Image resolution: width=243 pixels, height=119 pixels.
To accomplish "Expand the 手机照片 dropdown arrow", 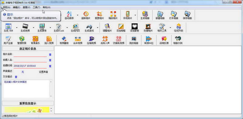I will coord(135,15).
